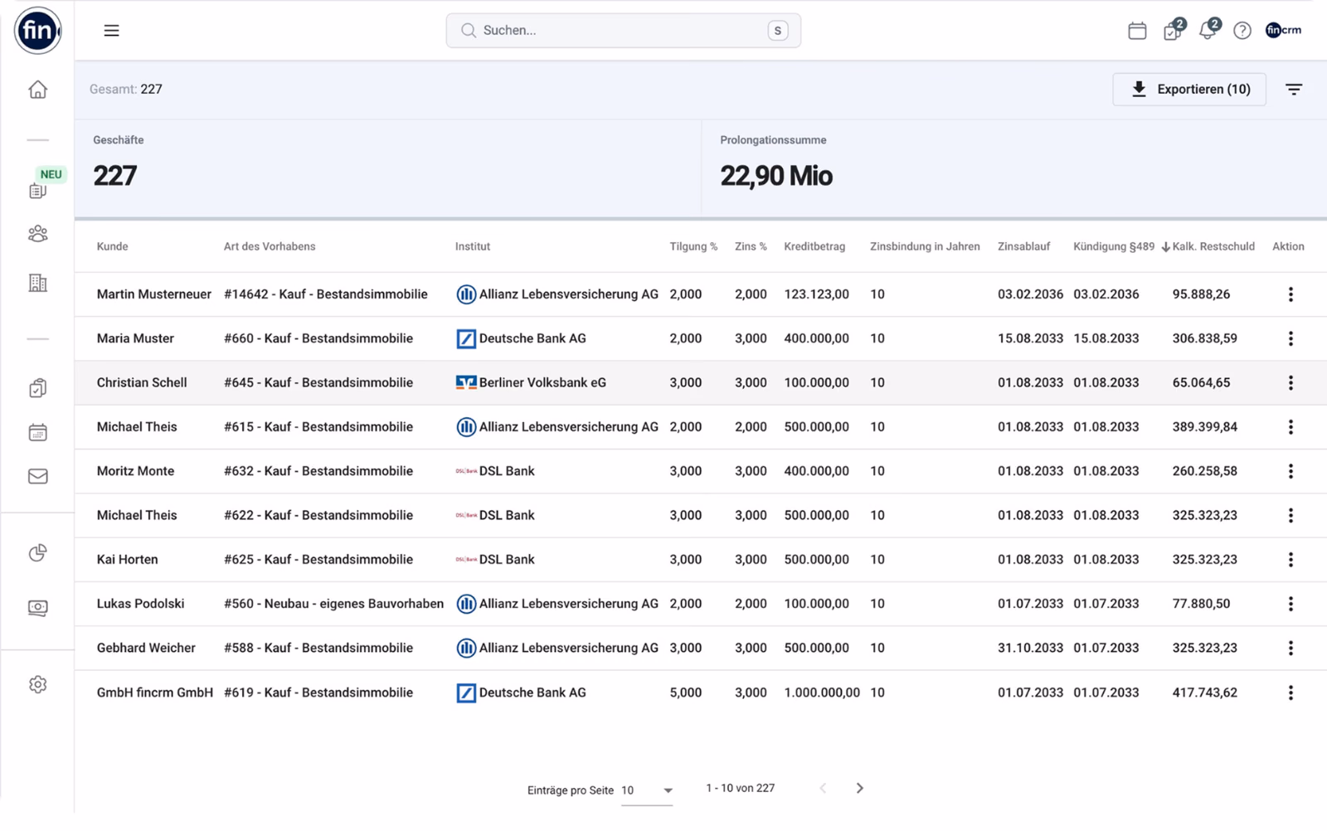
Task: Open the sidebar item marked NEU
Action: [x=38, y=191]
